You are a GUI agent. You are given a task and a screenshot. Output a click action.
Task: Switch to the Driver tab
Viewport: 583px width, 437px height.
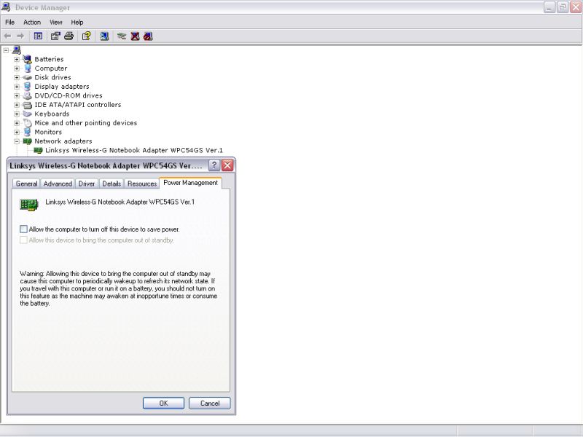coord(87,184)
